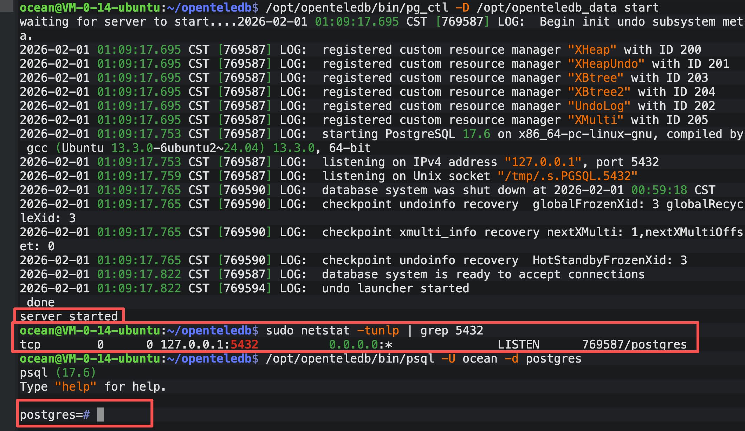Viewport: 745px width, 431px height.
Task: Click 'undo launcher started' log message
Action: (x=395, y=288)
